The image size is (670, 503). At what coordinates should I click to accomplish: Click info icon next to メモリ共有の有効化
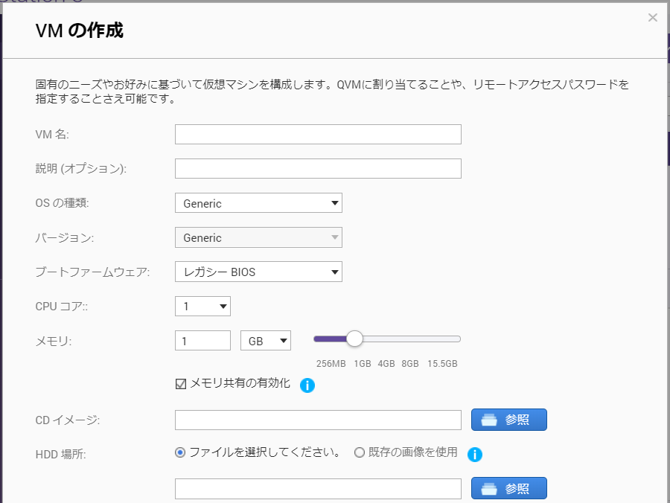point(307,385)
